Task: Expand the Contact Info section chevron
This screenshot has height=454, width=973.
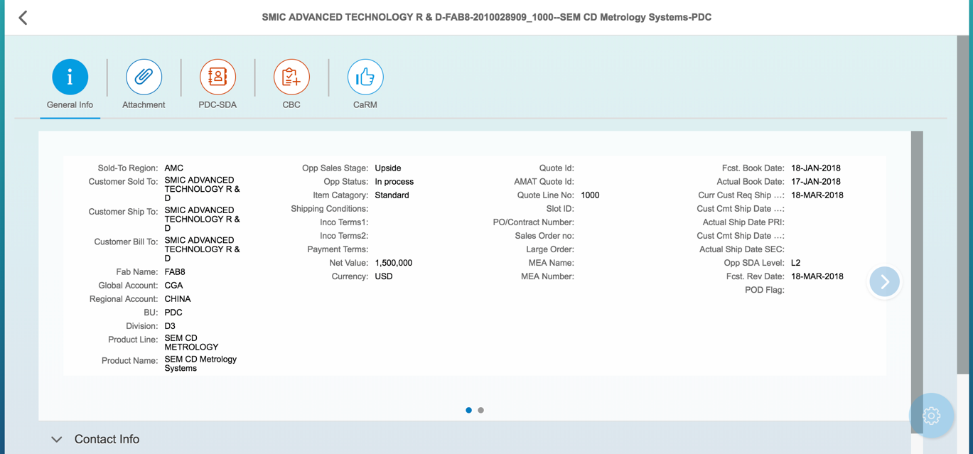Action: pos(57,440)
